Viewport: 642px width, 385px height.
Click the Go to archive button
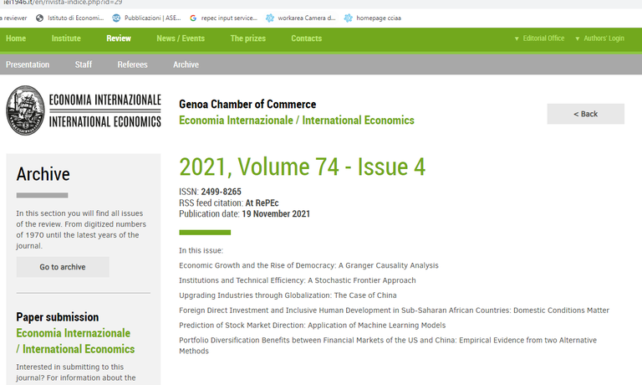(x=63, y=267)
